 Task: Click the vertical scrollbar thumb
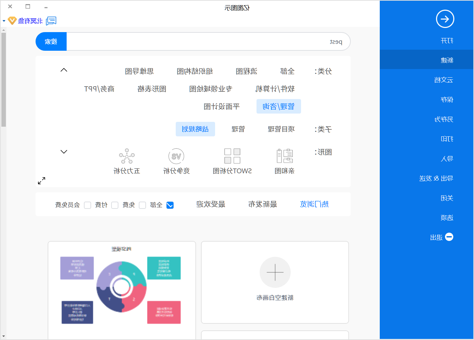(x=3, y=80)
